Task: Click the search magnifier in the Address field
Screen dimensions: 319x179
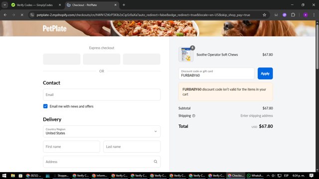Action: [156, 162]
